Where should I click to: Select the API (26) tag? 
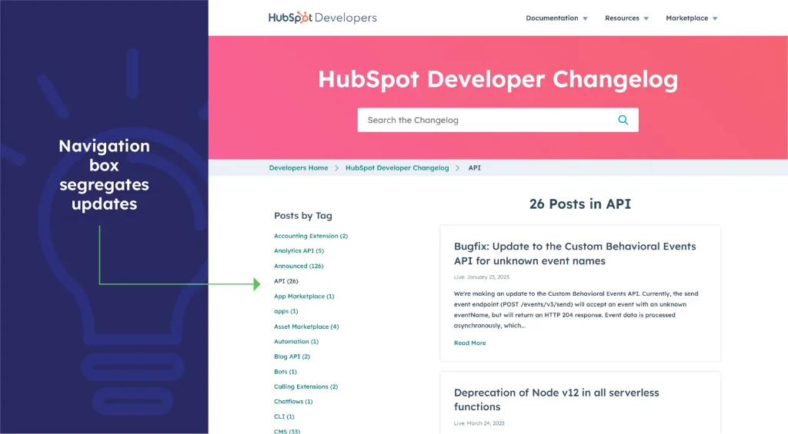286,281
